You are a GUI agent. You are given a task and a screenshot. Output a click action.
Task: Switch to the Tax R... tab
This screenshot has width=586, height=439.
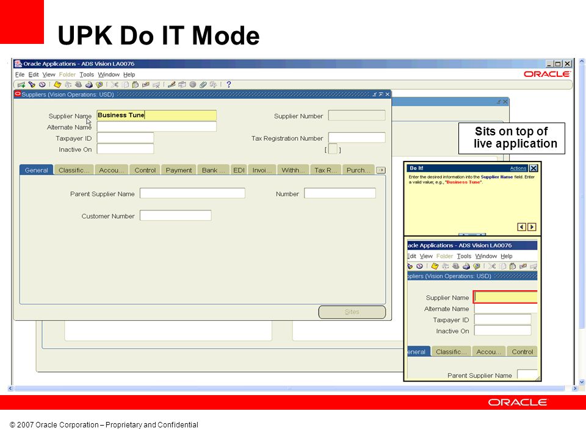pos(325,170)
